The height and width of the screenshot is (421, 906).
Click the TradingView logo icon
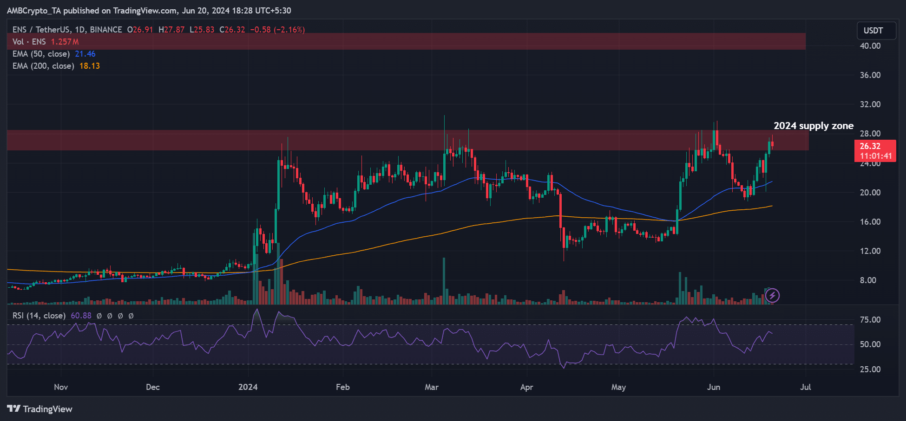pos(14,409)
